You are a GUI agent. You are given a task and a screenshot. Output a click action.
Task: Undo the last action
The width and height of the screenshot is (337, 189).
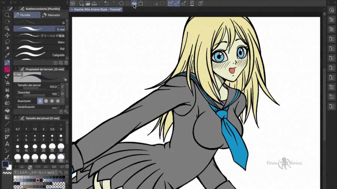(x=106, y=3)
